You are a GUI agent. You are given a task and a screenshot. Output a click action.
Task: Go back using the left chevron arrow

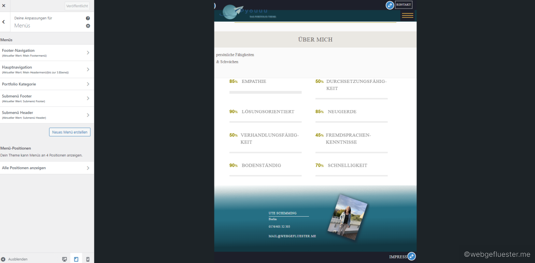(x=4, y=22)
